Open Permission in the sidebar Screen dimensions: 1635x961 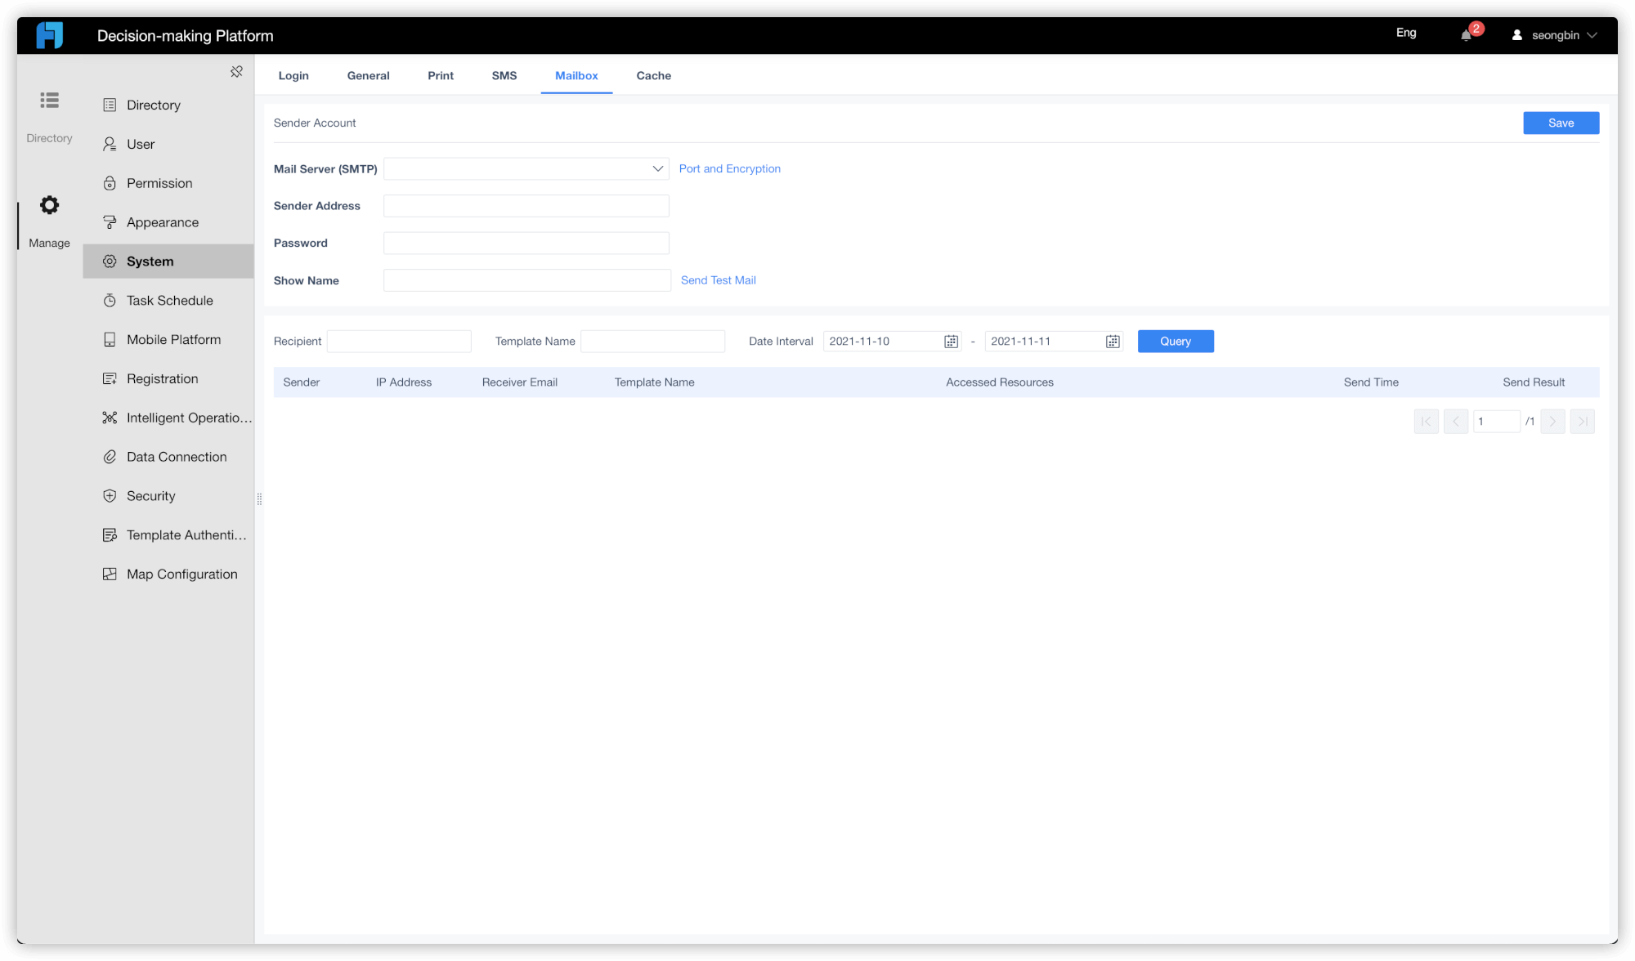(168, 183)
